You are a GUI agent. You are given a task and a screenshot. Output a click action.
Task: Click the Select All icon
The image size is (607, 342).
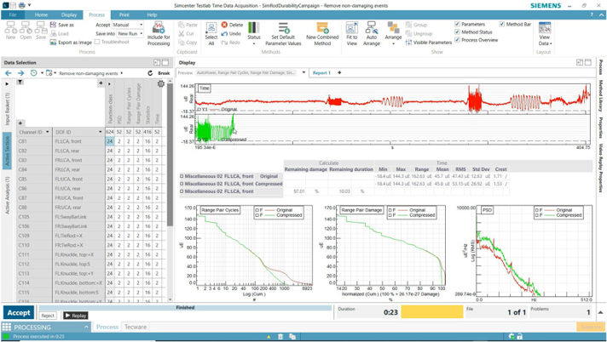click(211, 28)
